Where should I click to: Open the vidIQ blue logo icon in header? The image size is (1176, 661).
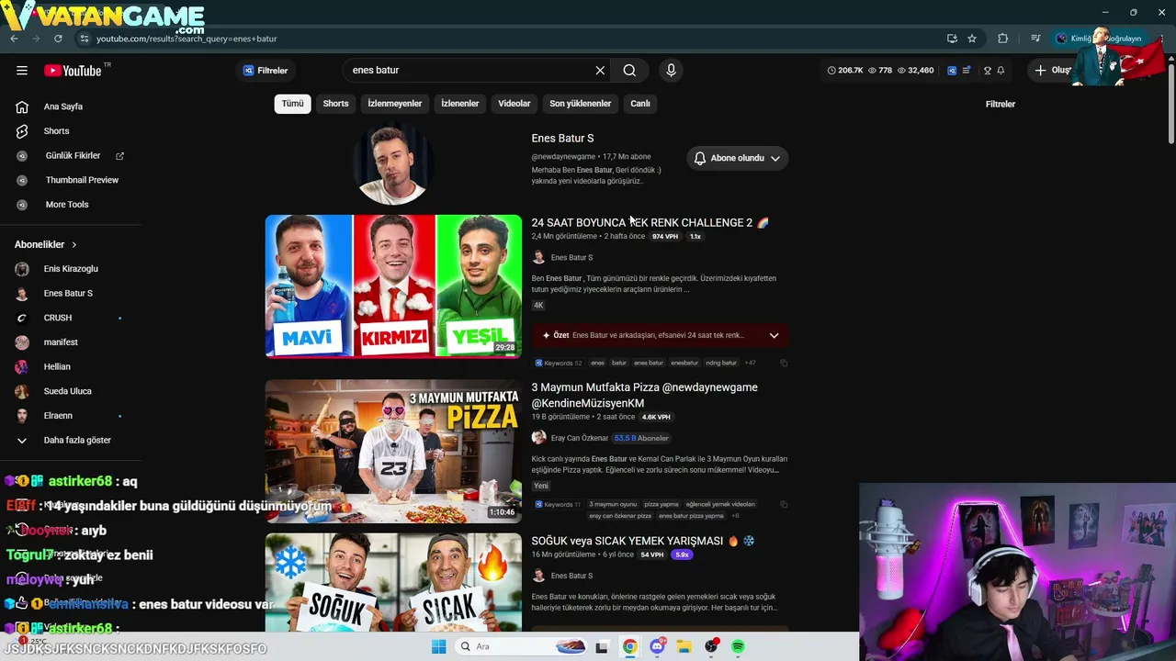point(952,71)
